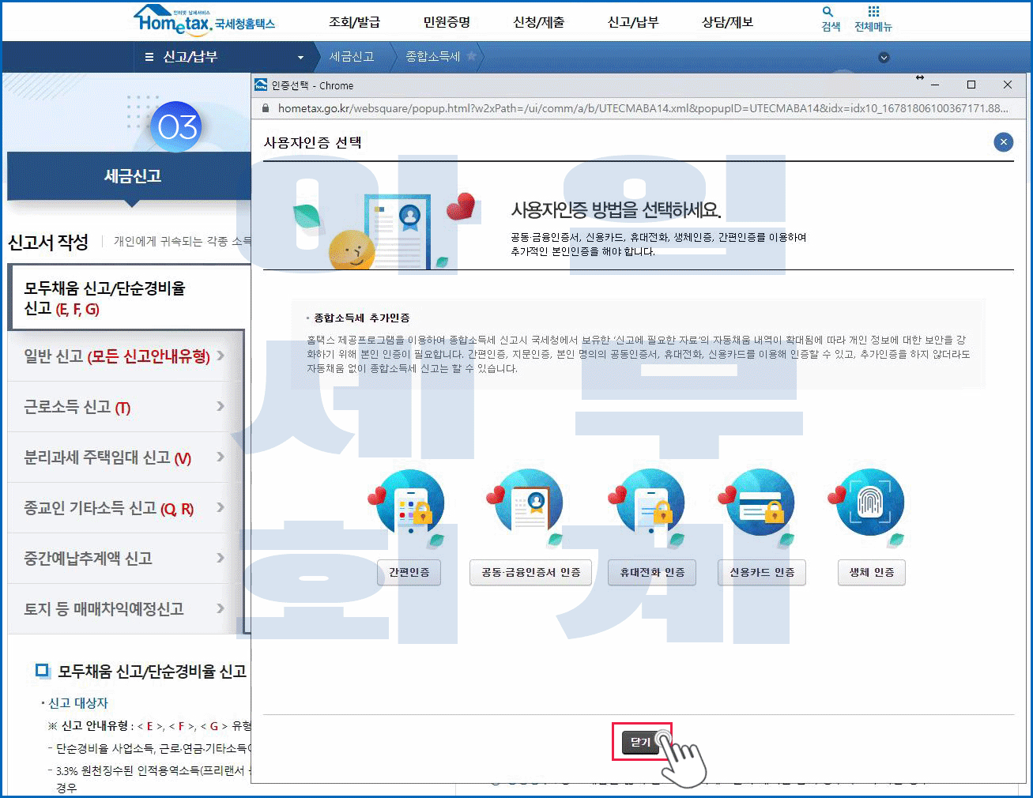Select 휴대전화 인증 button
The width and height of the screenshot is (1033, 798).
click(x=652, y=572)
